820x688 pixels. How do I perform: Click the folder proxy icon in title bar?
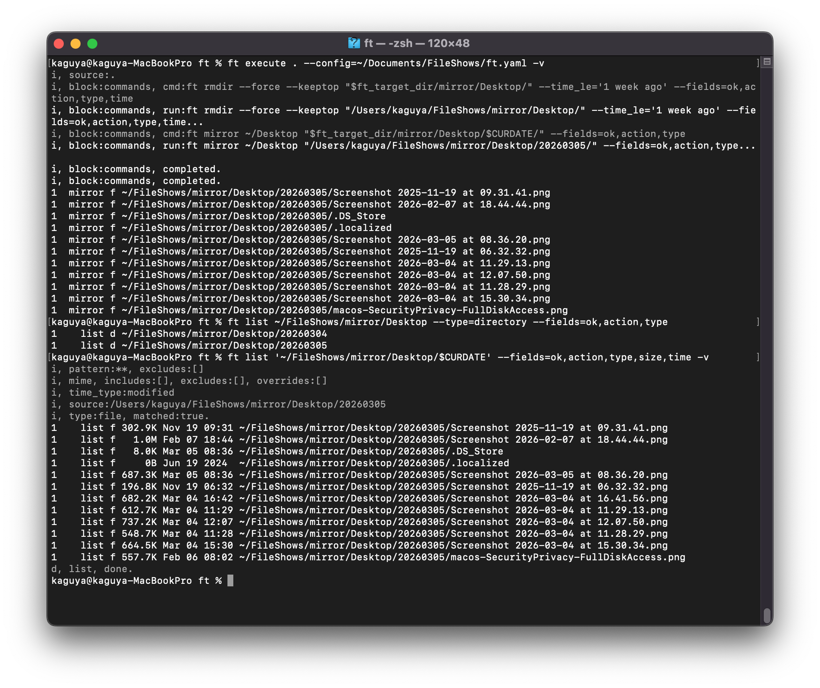[354, 43]
